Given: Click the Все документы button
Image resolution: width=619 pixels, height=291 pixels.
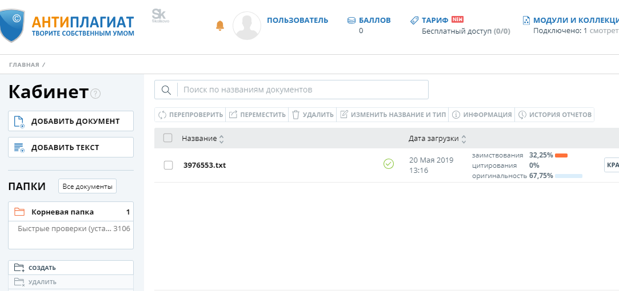Looking at the screenshot, I should tap(87, 186).
